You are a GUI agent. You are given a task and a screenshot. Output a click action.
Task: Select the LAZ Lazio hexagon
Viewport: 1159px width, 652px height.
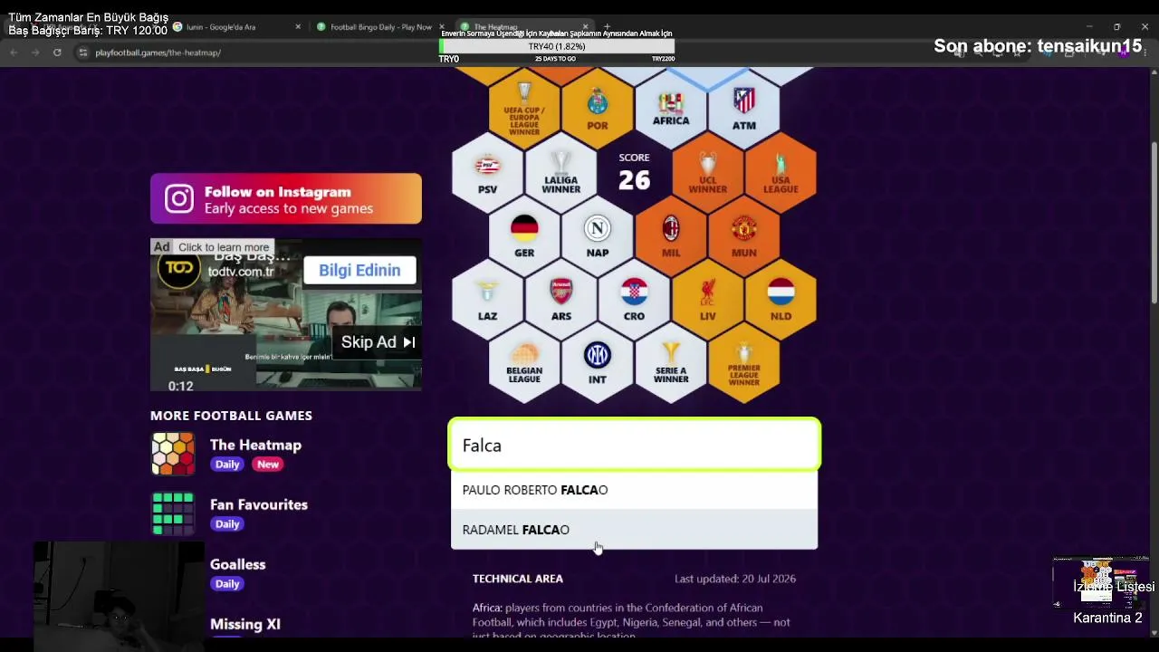tap(487, 299)
